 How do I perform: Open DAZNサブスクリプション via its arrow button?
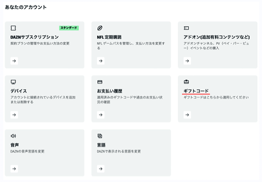tap(14, 61)
